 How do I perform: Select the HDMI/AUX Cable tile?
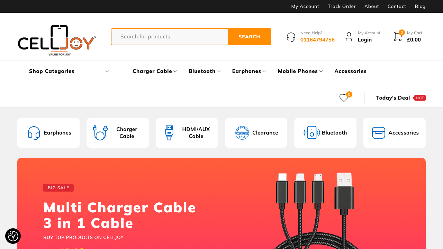coord(187,133)
